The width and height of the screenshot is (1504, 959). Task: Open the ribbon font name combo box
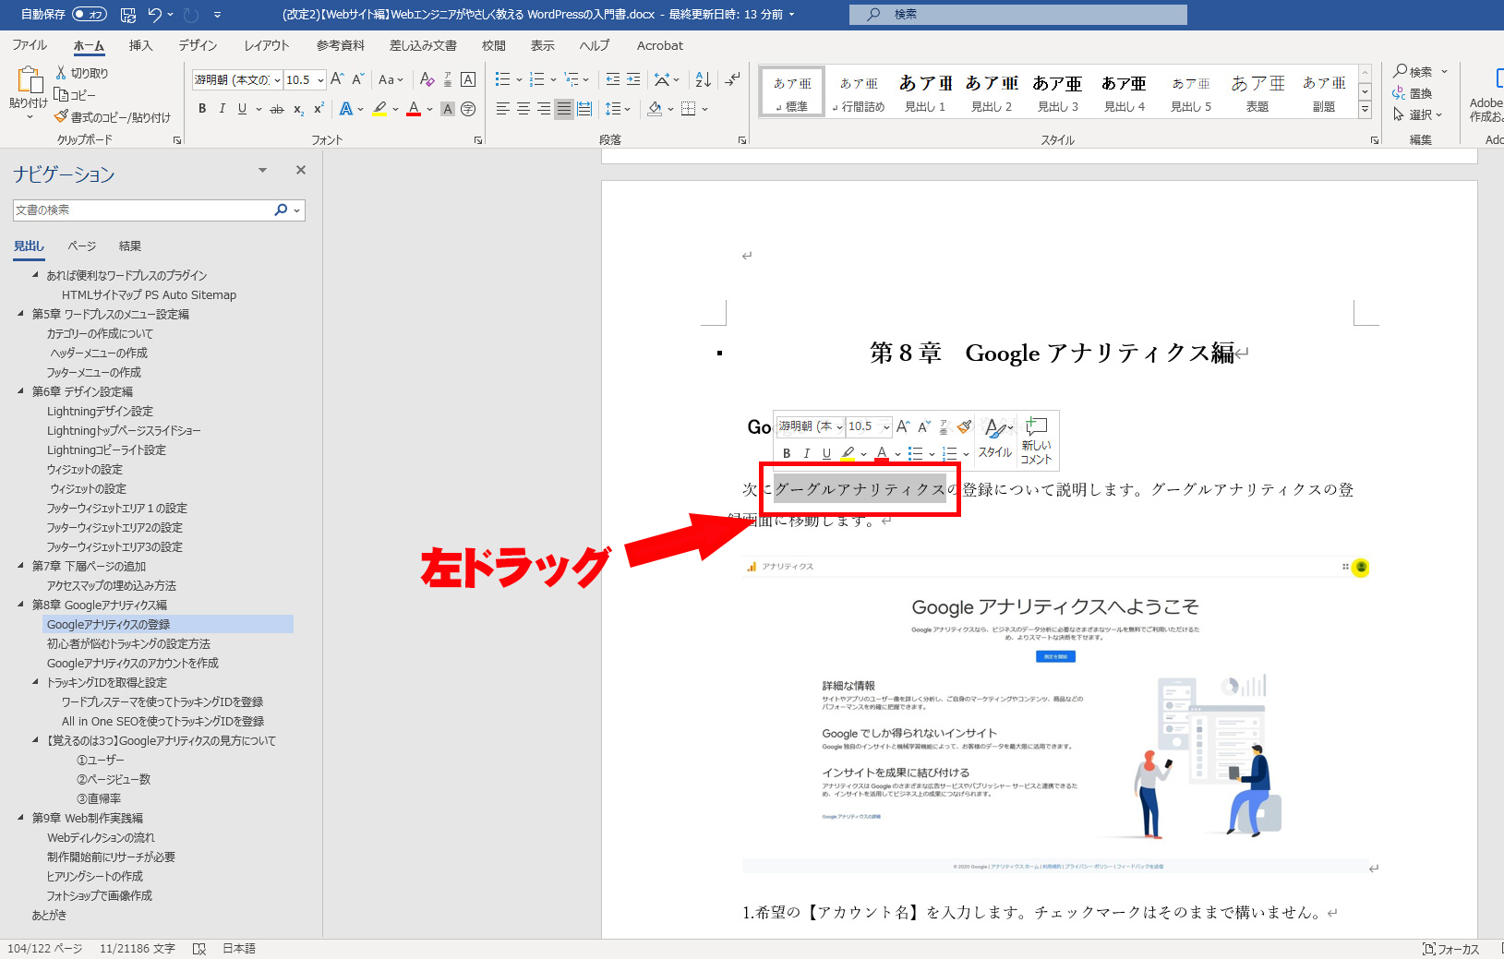[x=236, y=80]
